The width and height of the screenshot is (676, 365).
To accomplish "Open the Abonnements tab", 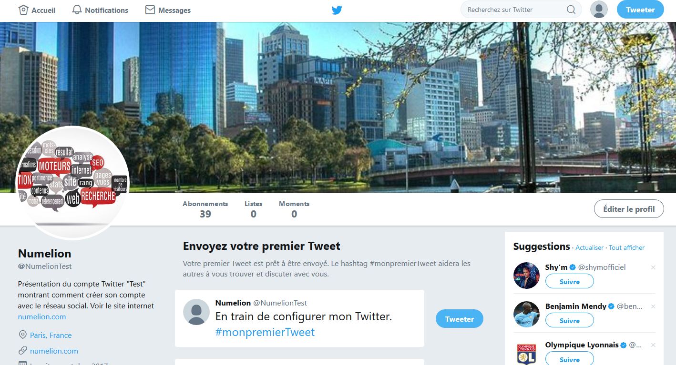I will [x=205, y=209].
